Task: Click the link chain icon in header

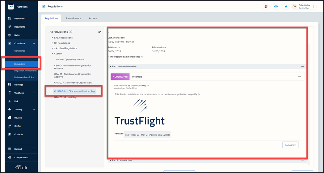Action: pyautogui.click(x=276, y=6)
